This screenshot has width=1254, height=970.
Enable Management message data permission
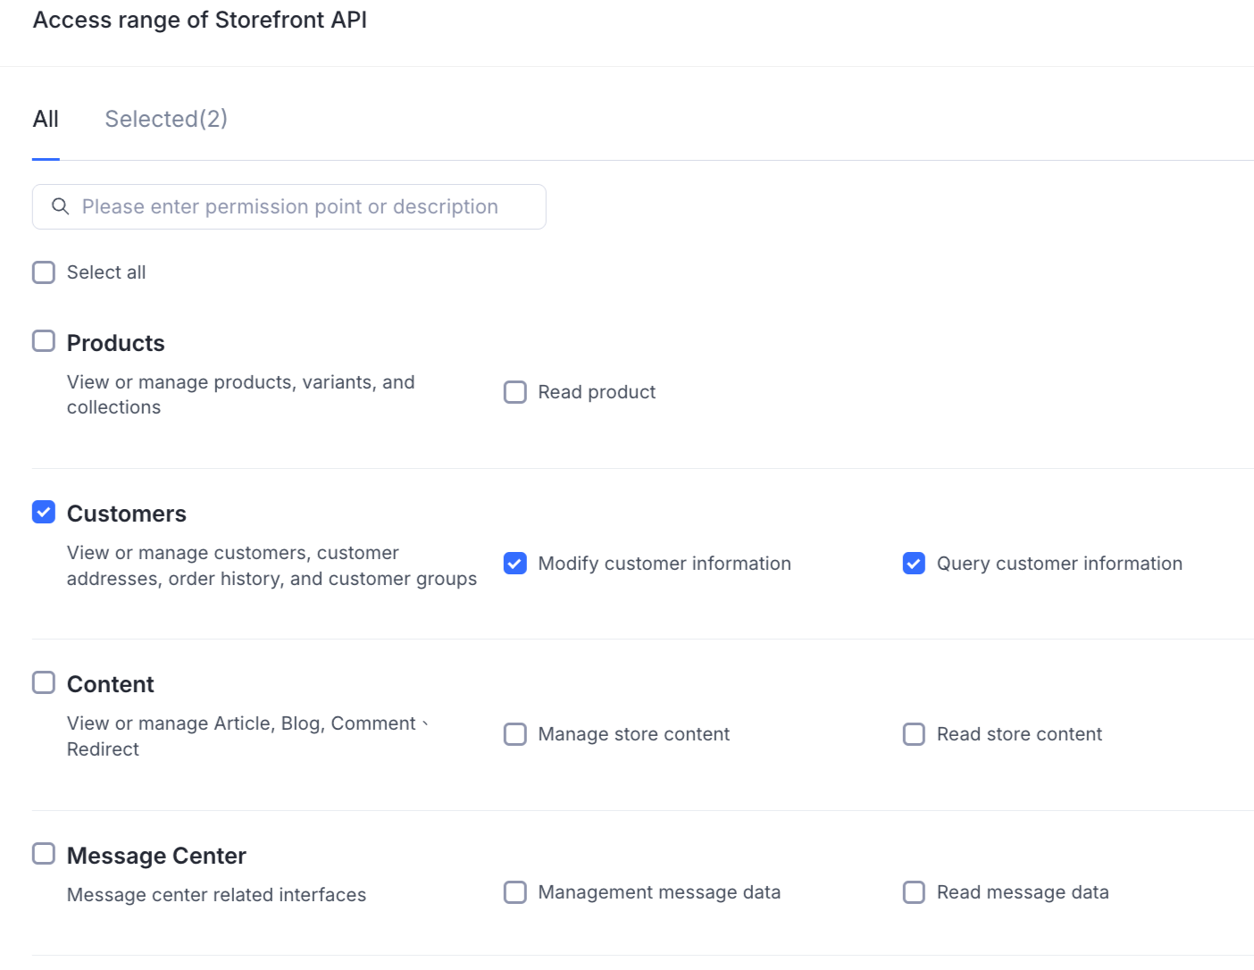click(515, 892)
